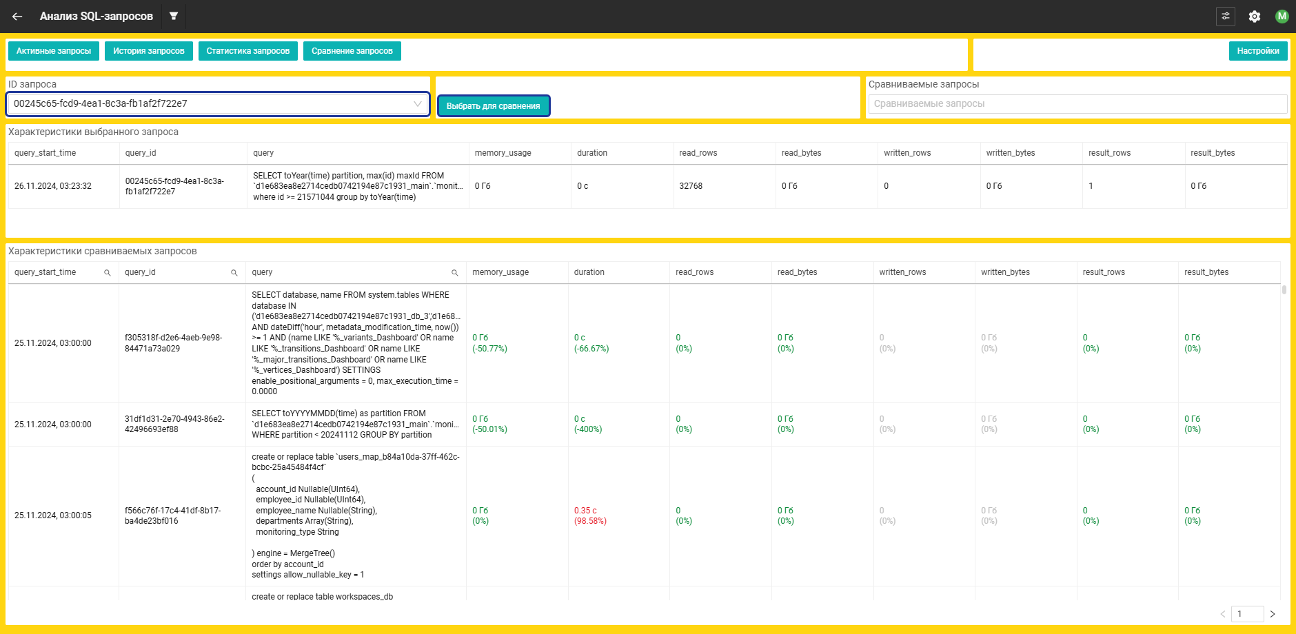Image resolution: width=1296 pixels, height=634 pixels.
Task: Click the 26.11.2024, 03:23:32 start time cell
Action: [53, 186]
